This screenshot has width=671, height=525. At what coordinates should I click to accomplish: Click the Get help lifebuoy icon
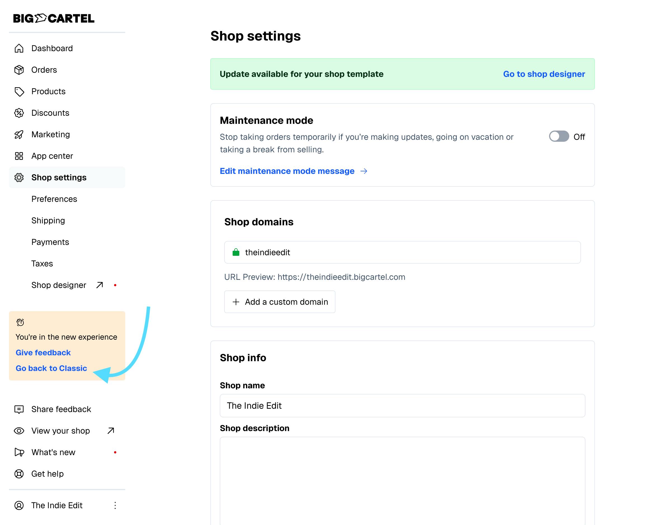[x=19, y=474]
